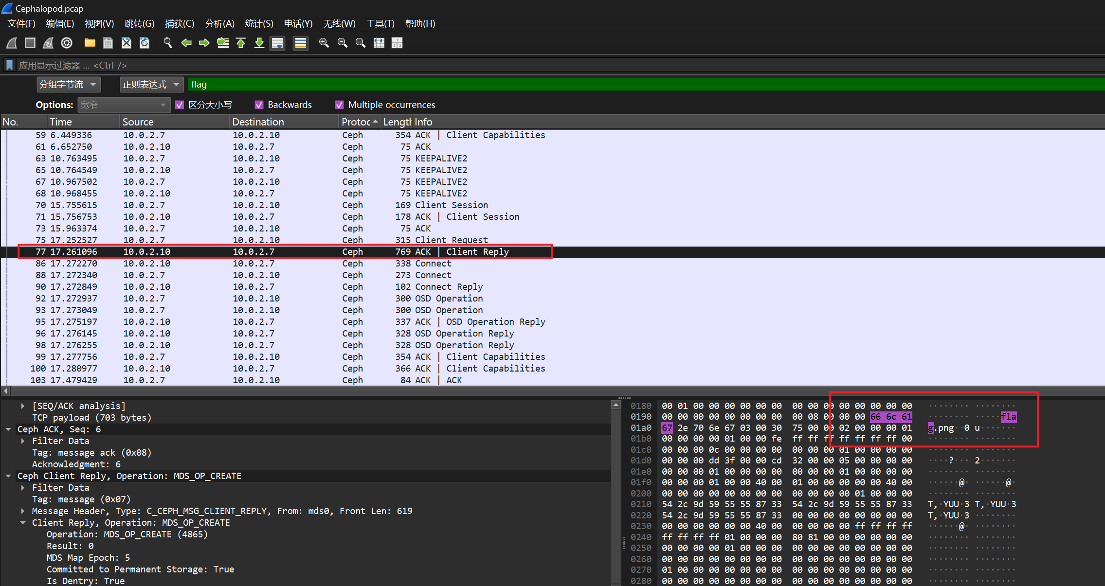The image size is (1105, 586).
Task: Click the reload capture file icon
Action: (x=145, y=43)
